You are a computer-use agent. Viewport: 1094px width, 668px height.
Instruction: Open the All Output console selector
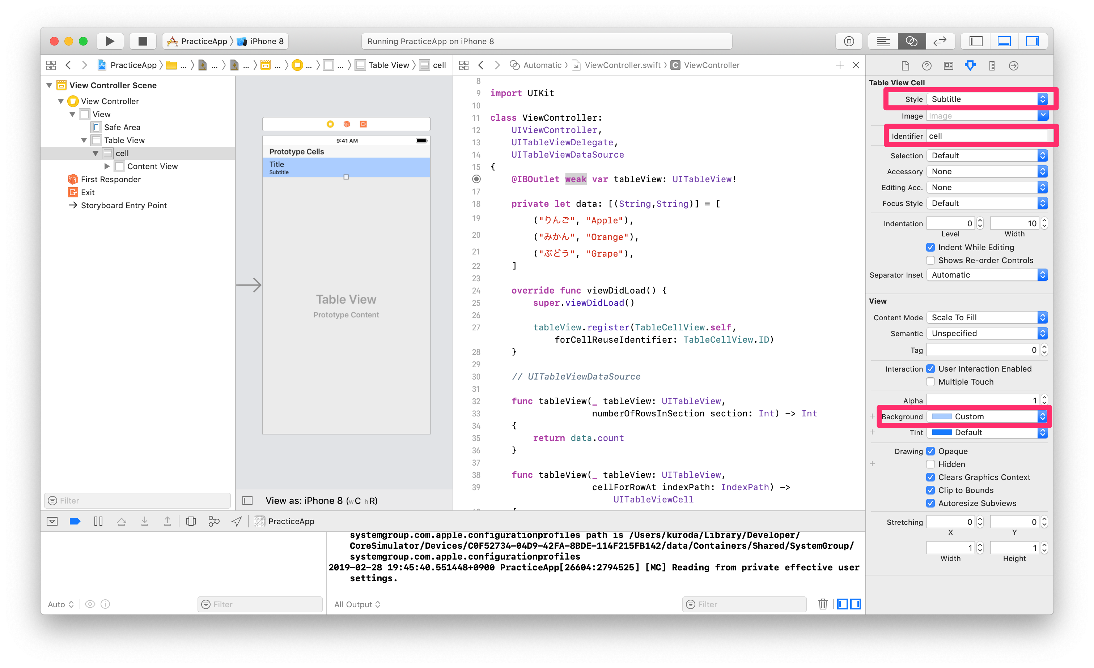pos(357,604)
